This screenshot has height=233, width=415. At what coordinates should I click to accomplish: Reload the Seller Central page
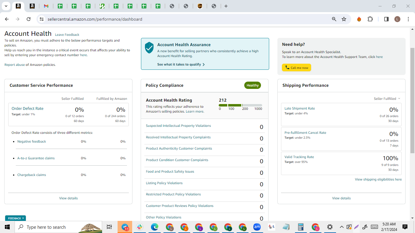(x=29, y=19)
